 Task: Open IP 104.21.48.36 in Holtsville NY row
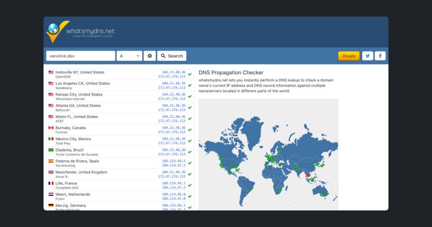[173, 72]
